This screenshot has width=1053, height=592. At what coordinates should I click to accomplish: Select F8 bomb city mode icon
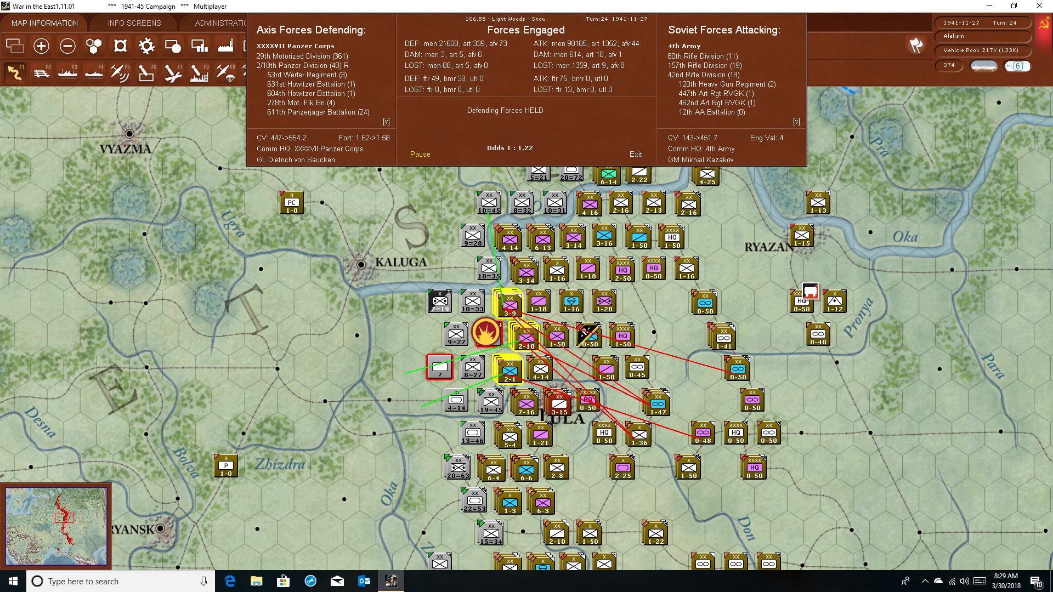(199, 72)
